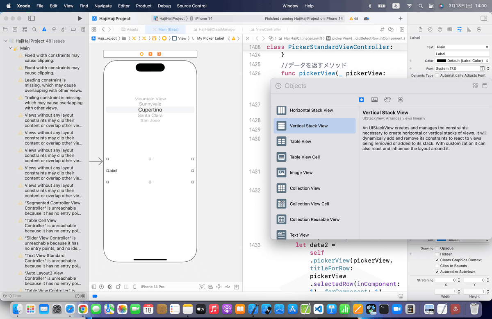The image size is (492, 319).
Task: Click the Add Editor on Right icon
Action: point(402,29)
